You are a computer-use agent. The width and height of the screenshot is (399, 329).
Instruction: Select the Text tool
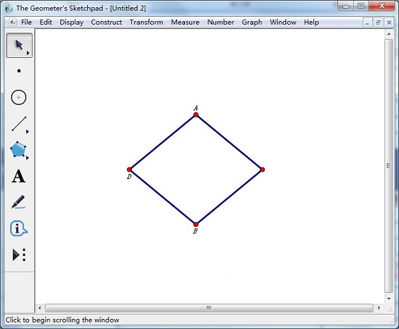point(19,176)
